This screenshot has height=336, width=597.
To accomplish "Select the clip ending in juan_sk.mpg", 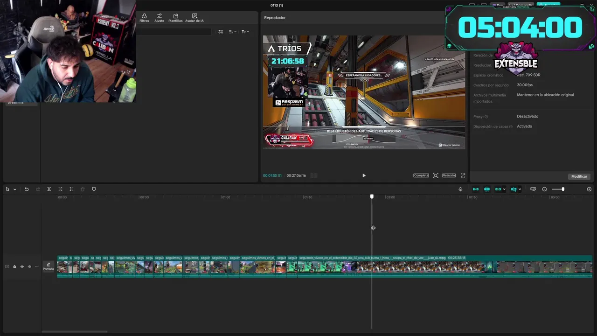I will [444, 266].
